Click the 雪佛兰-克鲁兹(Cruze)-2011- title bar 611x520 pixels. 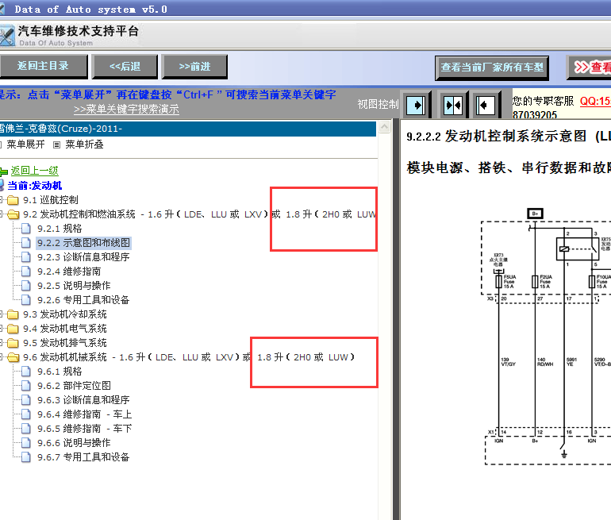[x=188, y=129]
